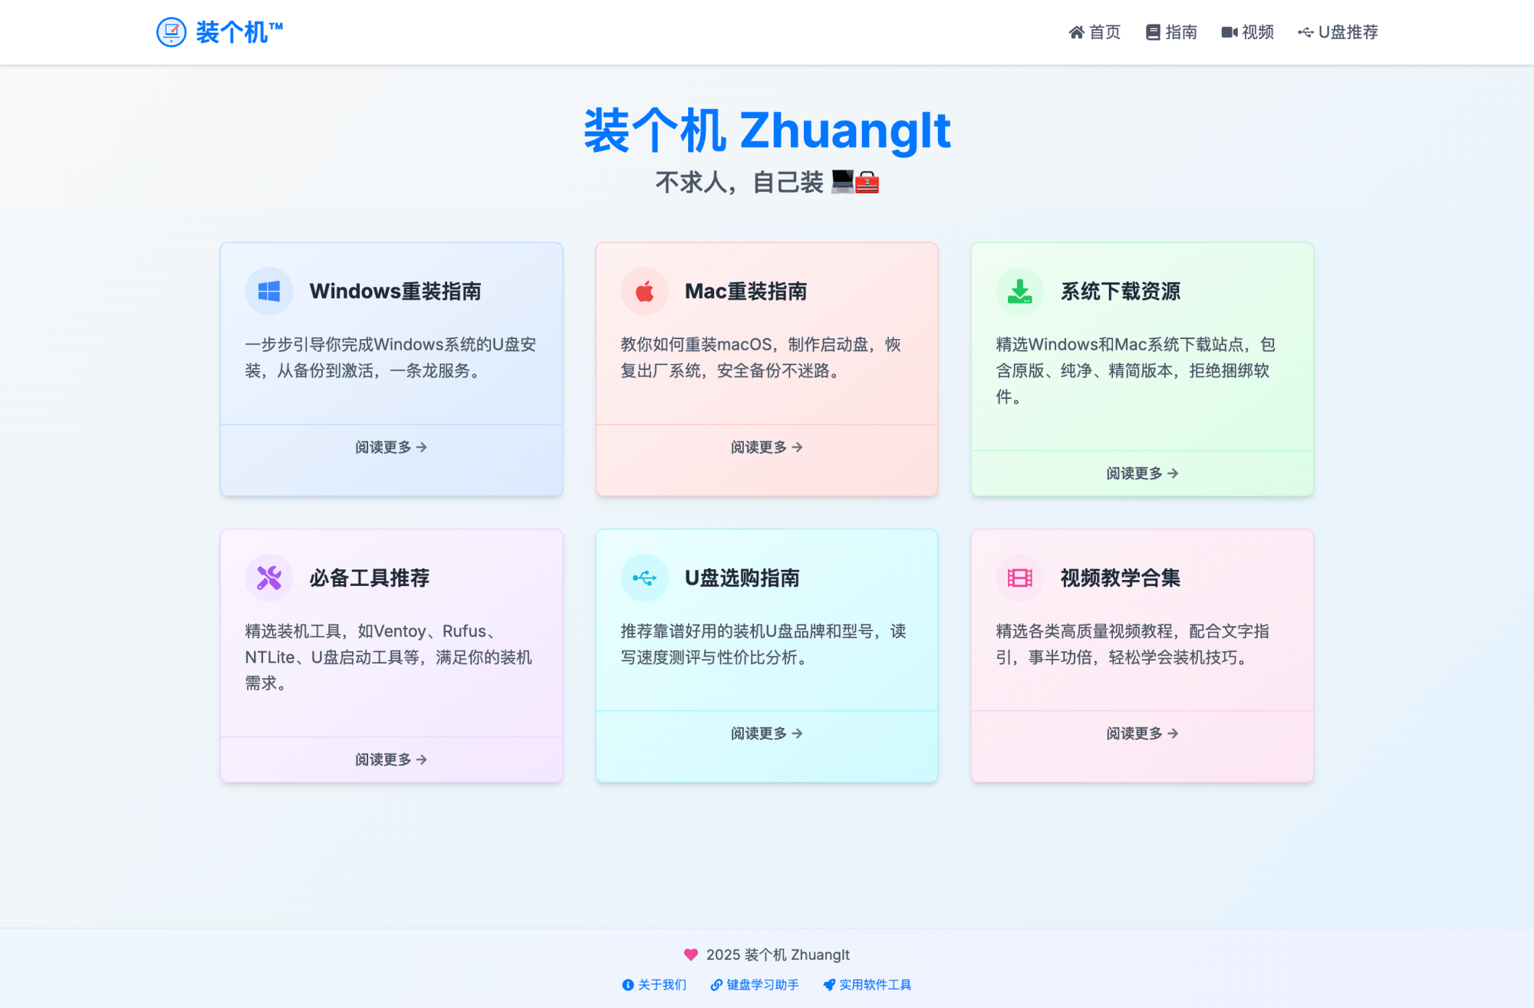Viewport: 1534px width, 1008px height.
Task: Click 阅读更多 on U盘选购指南 card
Action: (x=767, y=733)
